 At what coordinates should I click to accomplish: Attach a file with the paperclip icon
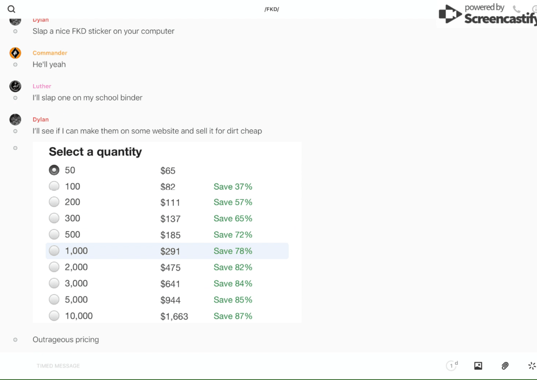pyautogui.click(x=505, y=366)
